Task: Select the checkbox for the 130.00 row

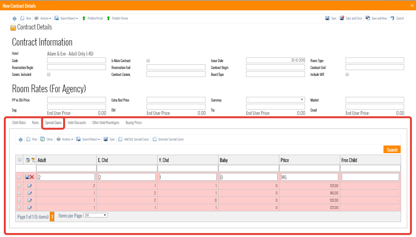Action: pyautogui.click(x=19, y=200)
